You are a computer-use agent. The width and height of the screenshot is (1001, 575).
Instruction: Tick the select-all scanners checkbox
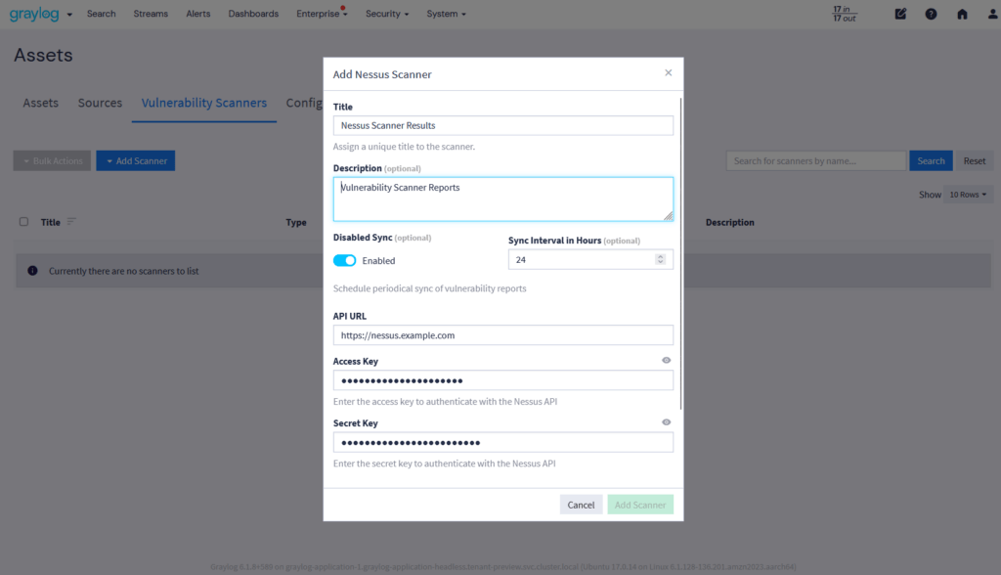(24, 222)
